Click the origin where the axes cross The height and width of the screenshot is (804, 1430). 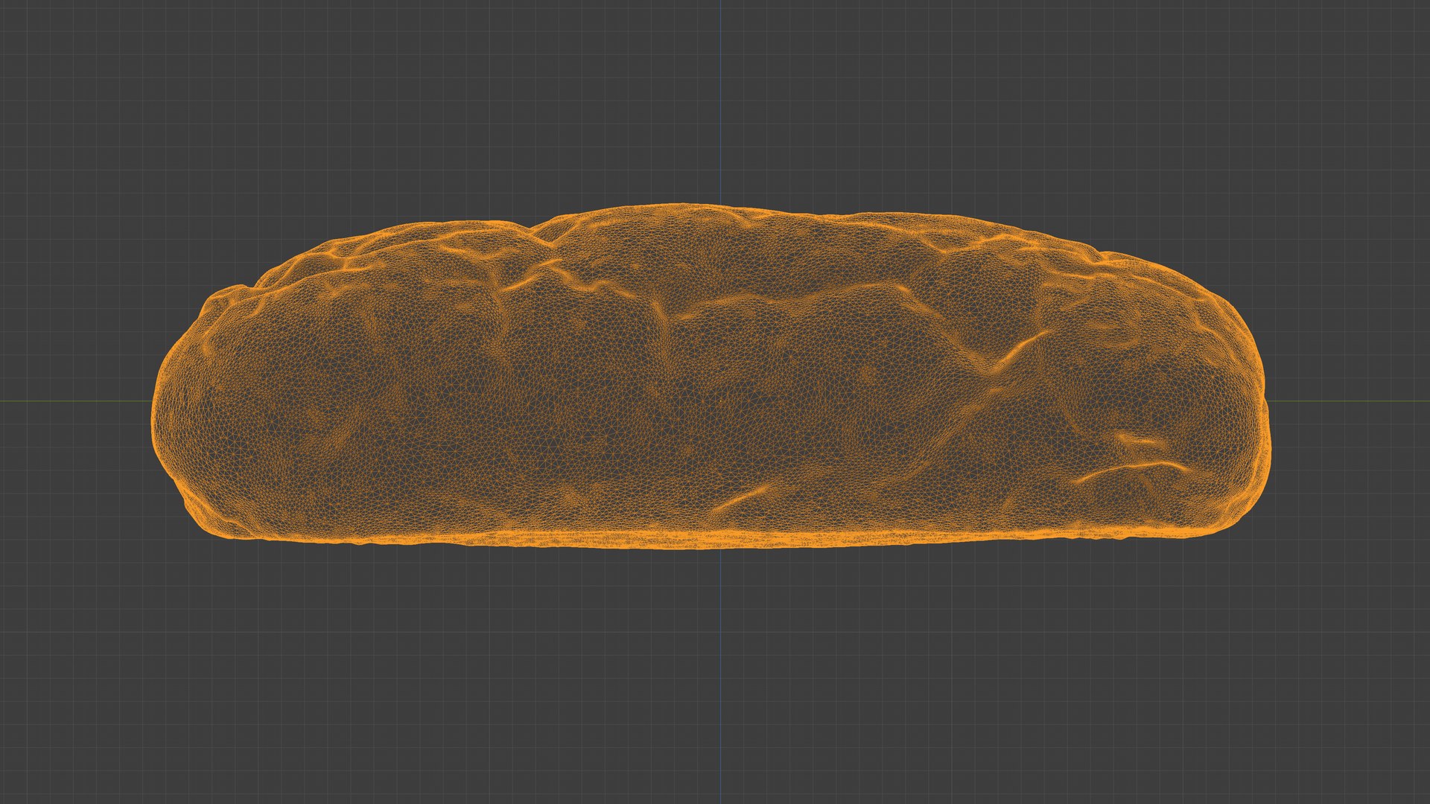click(x=720, y=401)
